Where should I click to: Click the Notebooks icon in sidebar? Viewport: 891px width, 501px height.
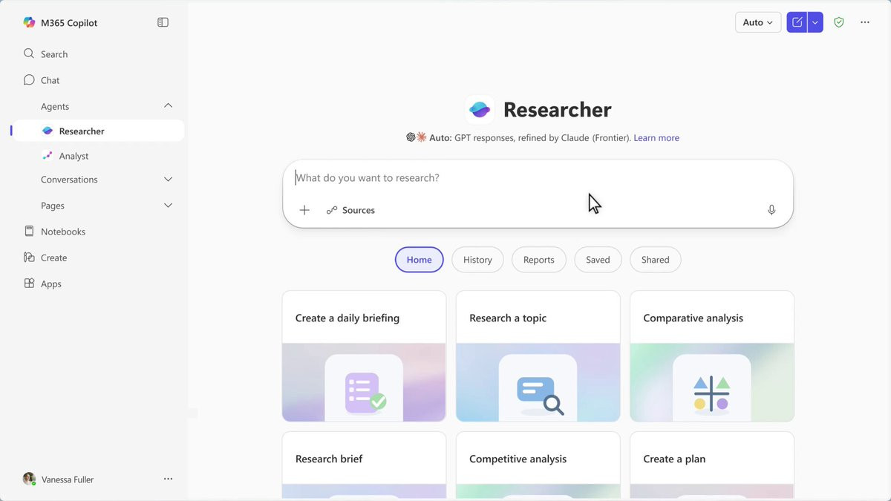click(x=29, y=231)
